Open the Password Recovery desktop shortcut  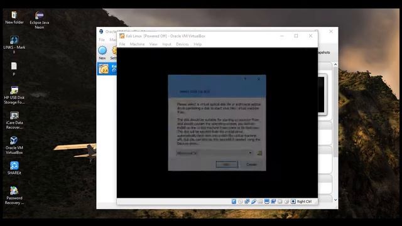[x=14, y=195]
